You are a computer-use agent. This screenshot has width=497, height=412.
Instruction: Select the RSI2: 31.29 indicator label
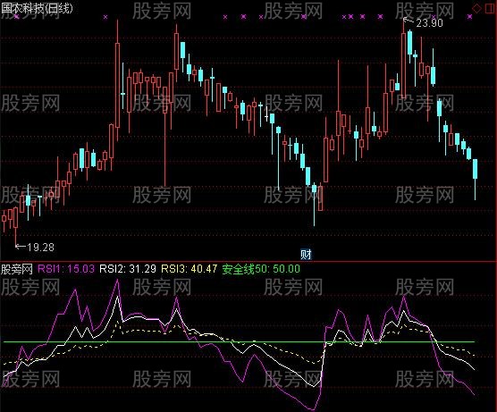coord(128,269)
